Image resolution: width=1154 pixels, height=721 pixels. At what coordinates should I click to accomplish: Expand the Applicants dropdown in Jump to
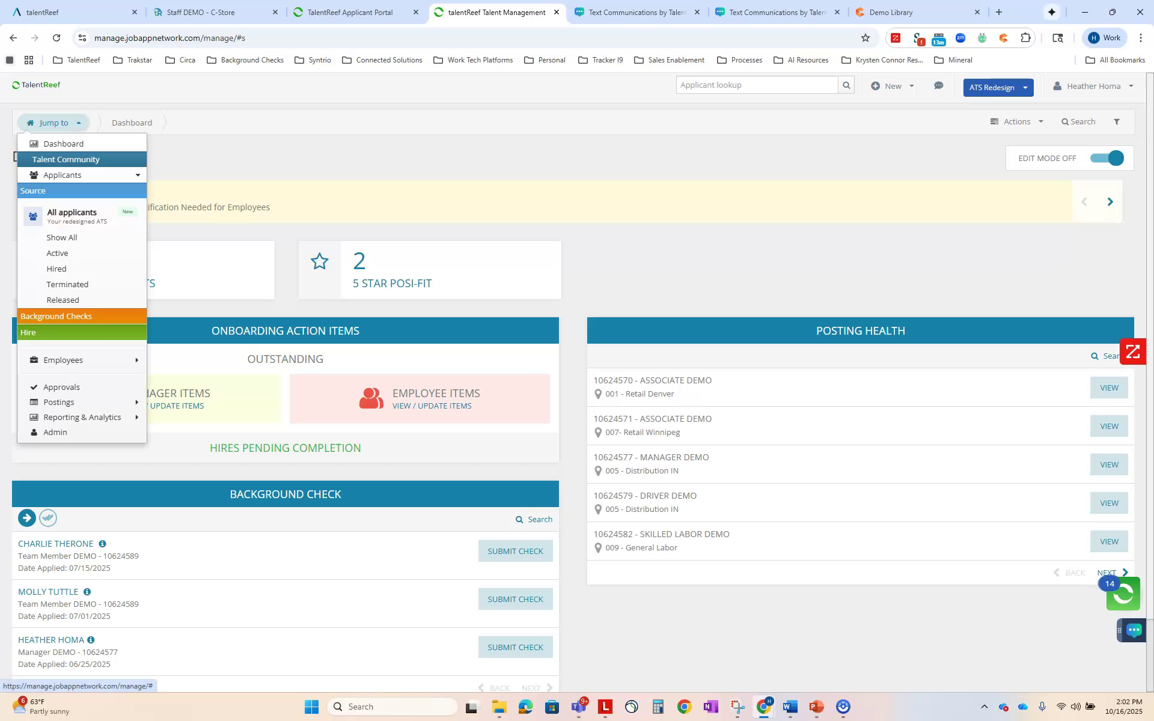click(x=139, y=175)
